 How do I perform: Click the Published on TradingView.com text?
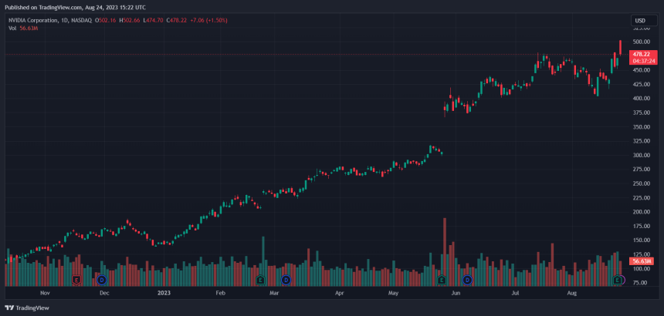pos(74,6)
